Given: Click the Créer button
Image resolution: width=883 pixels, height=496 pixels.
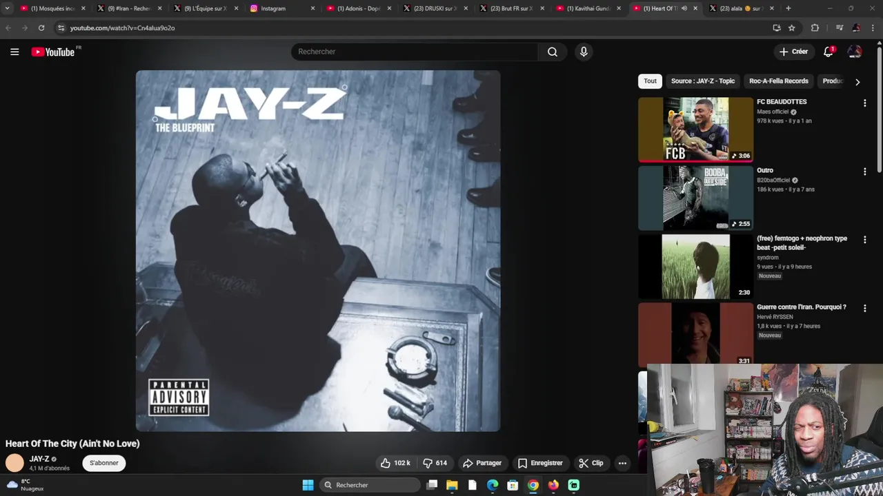Looking at the screenshot, I should coord(793,52).
